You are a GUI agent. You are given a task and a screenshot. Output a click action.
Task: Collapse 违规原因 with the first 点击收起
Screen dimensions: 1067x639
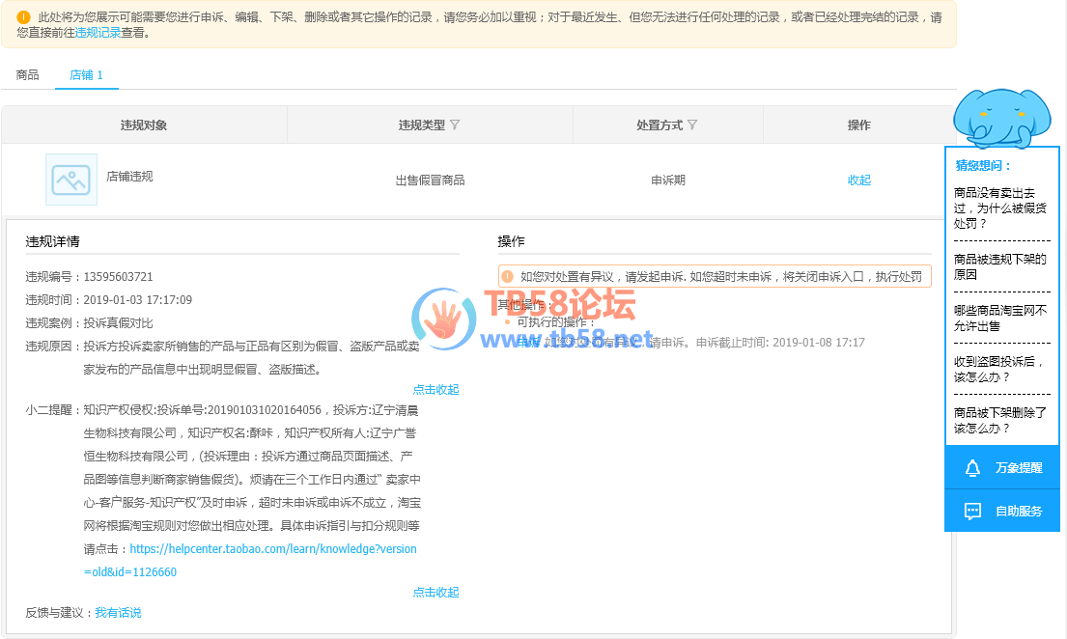435,389
